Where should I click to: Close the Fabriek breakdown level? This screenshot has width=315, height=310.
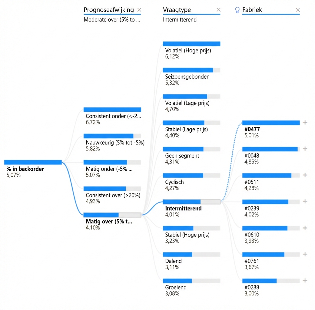tap(298, 10)
